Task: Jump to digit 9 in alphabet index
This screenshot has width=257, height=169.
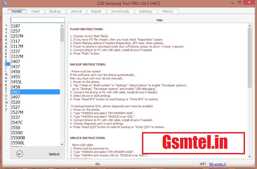Action: coord(6,40)
